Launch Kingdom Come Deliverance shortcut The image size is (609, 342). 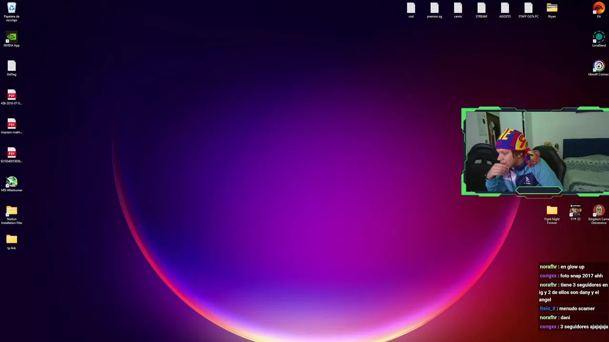(x=599, y=215)
